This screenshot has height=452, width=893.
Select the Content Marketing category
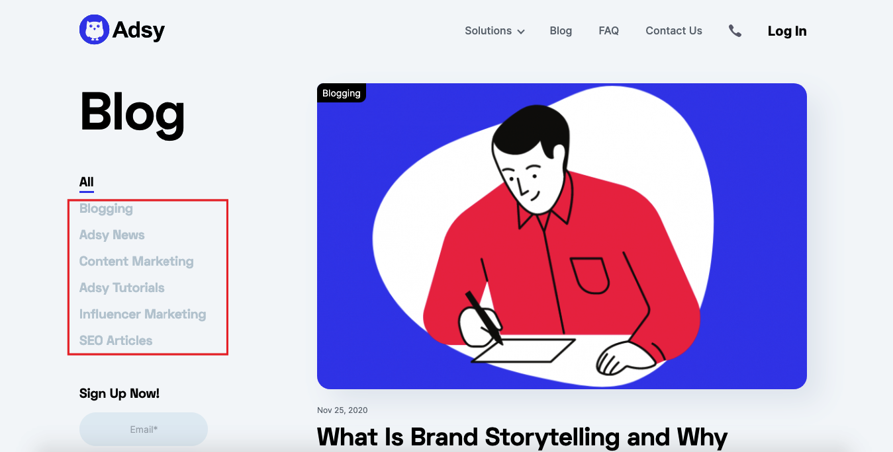click(136, 262)
